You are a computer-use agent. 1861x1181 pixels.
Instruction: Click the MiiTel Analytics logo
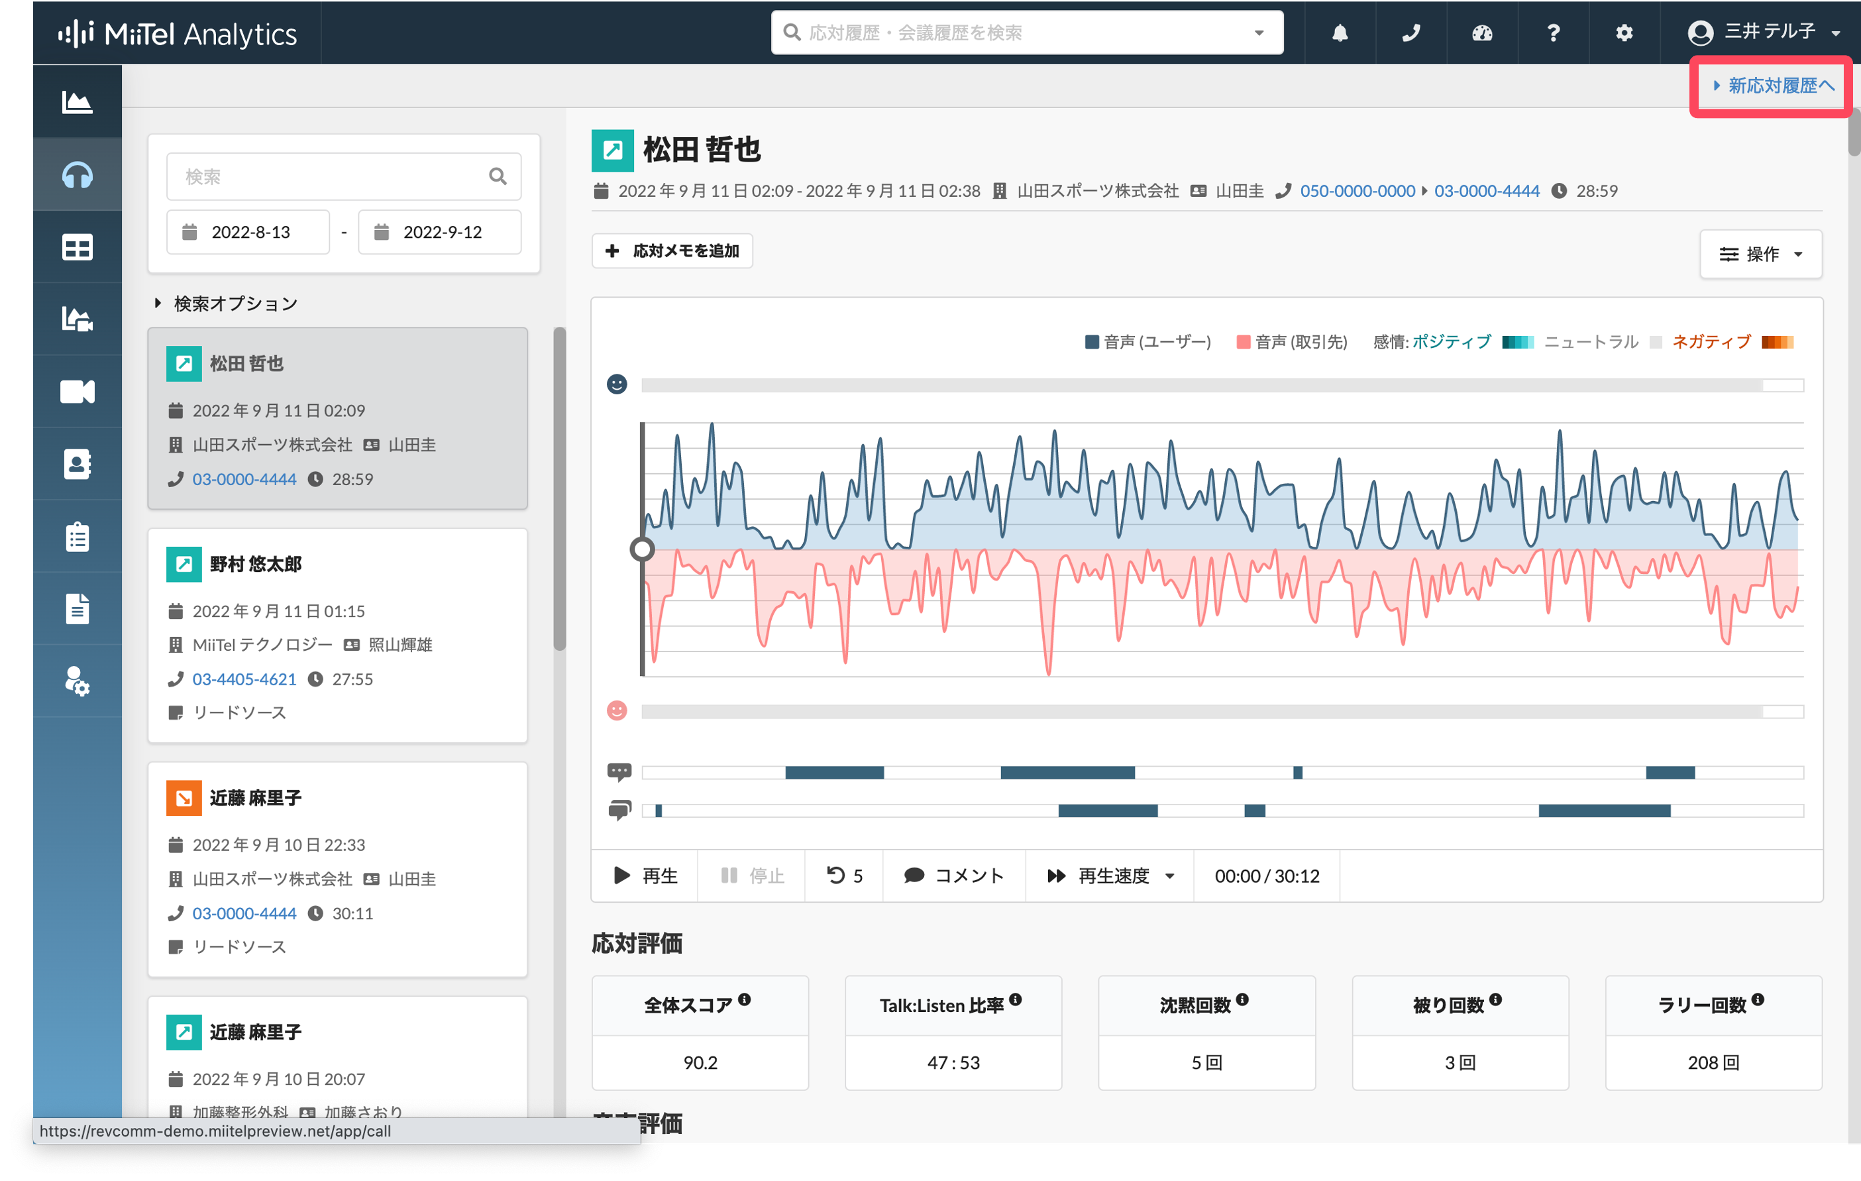click(177, 33)
